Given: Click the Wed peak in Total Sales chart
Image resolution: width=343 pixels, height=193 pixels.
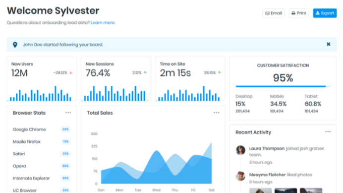Looking at the screenshot, I should [x=157, y=151].
